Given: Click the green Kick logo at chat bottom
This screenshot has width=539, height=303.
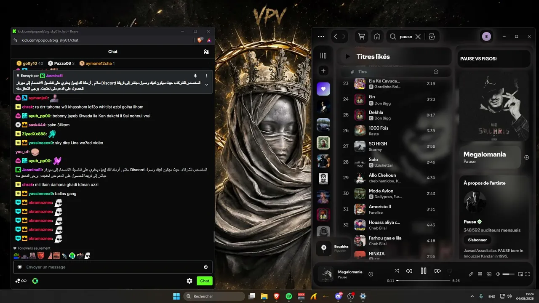Looking at the screenshot, I should pyautogui.click(x=35, y=281).
